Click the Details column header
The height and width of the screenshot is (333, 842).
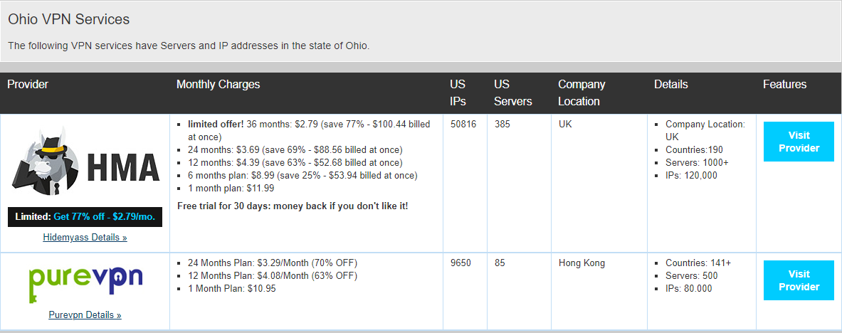670,85
